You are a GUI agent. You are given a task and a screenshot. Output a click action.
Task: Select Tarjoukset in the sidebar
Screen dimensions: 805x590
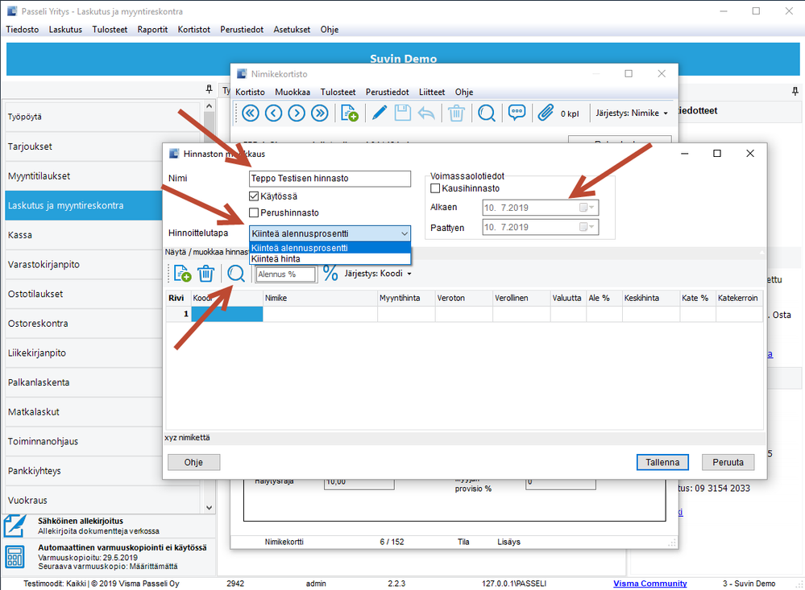tap(84, 146)
